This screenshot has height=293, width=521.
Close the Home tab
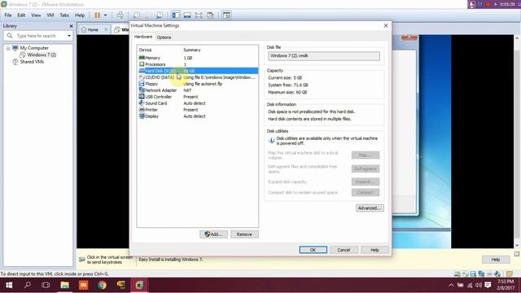click(106, 29)
